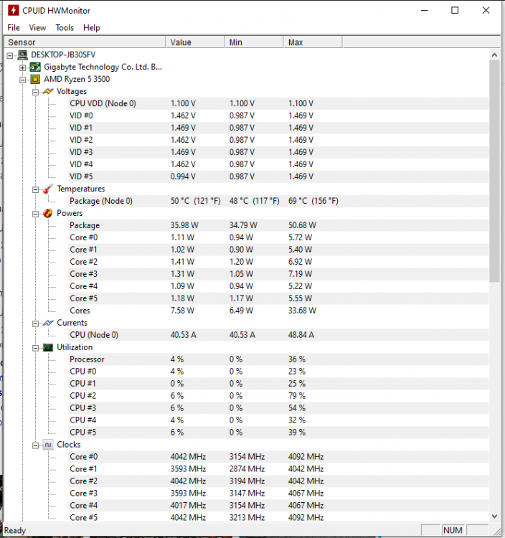Select the VID #3 voltage row
505x538 pixels.
(x=278, y=152)
